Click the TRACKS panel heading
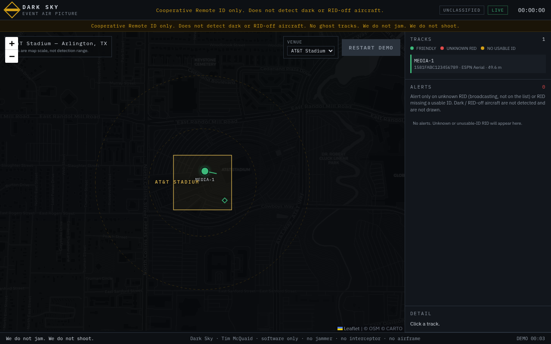Viewport: 551px width, 344px height. point(421,40)
